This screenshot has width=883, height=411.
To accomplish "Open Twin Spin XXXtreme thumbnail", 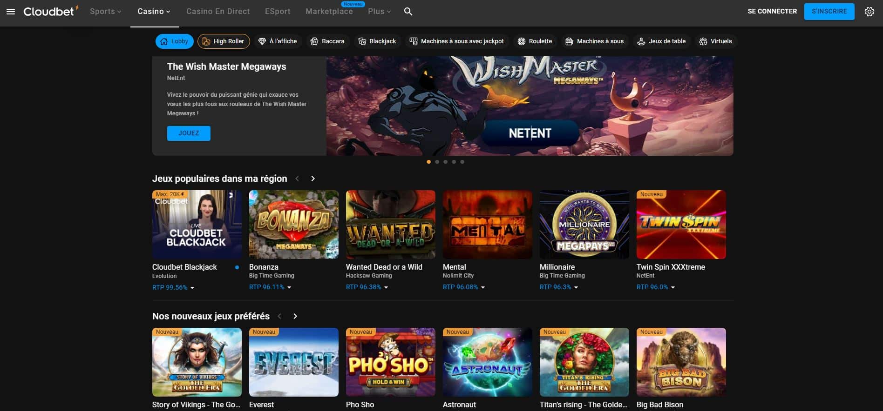I will 681,225.
